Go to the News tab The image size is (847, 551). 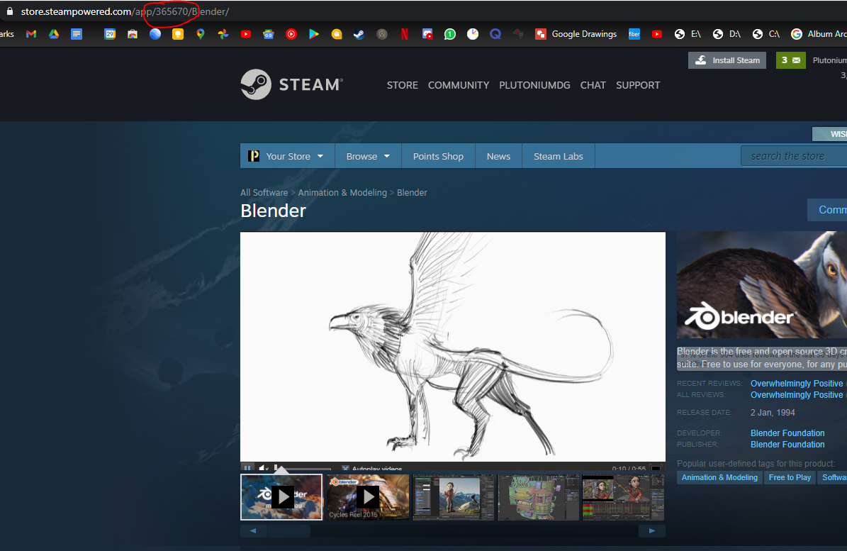point(498,156)
